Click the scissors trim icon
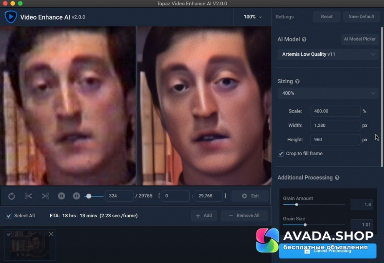Image resolution: width=384 pixels, height=263 pixels. click(x=28, y=196)
